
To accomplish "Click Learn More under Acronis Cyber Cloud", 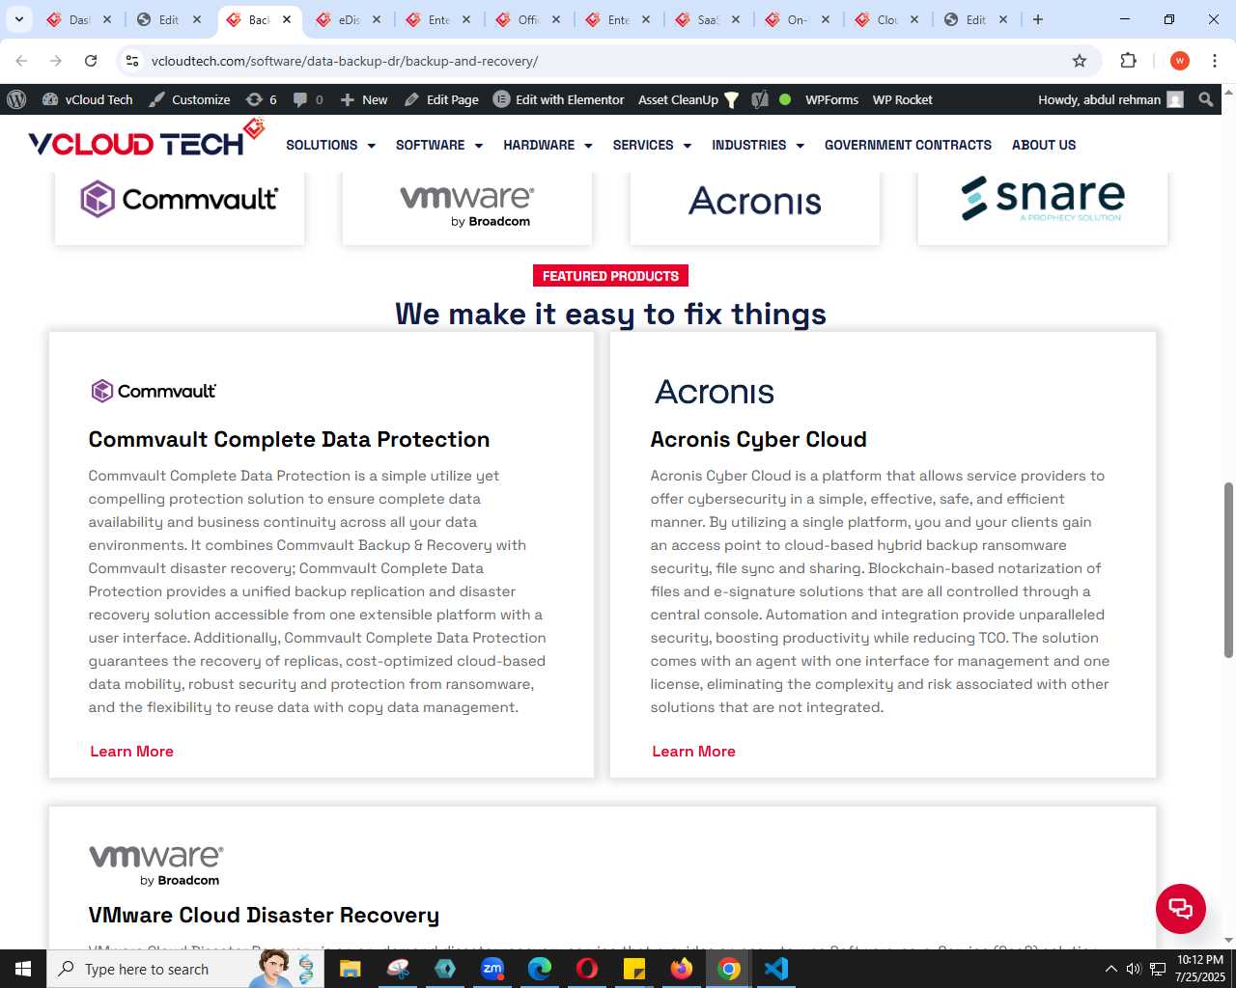I will coord(693,752).
